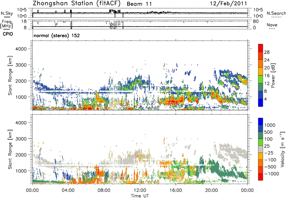Click the '24' tick on Power color bar

(x=267, y=60)
